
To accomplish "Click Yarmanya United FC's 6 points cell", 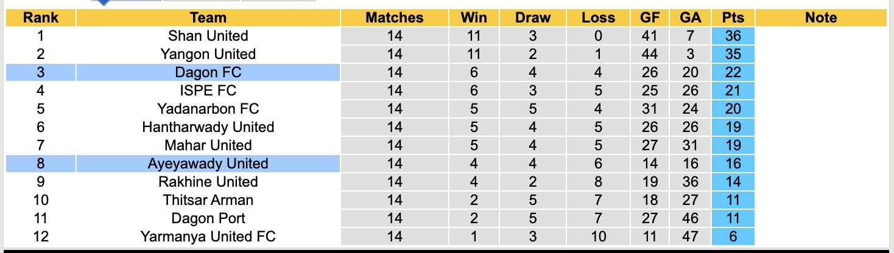I will coord(733,237).
